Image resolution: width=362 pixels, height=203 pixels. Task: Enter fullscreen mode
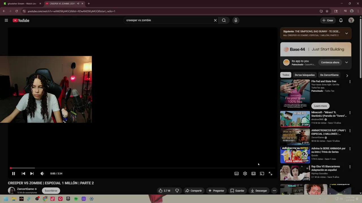pos(270,174)
